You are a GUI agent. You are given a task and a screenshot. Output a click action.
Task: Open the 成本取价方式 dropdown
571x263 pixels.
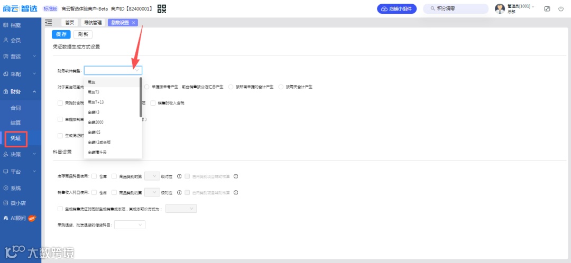(181, 209)
